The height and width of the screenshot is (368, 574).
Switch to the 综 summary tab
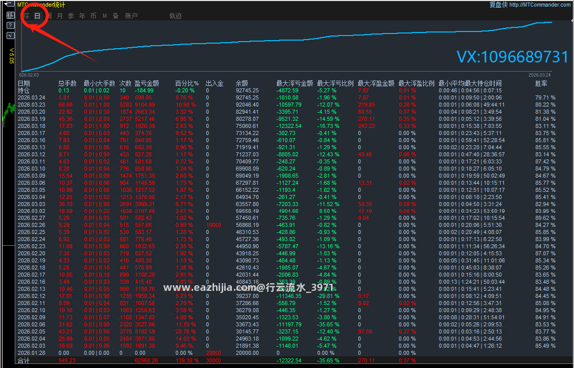click(26, 16)
